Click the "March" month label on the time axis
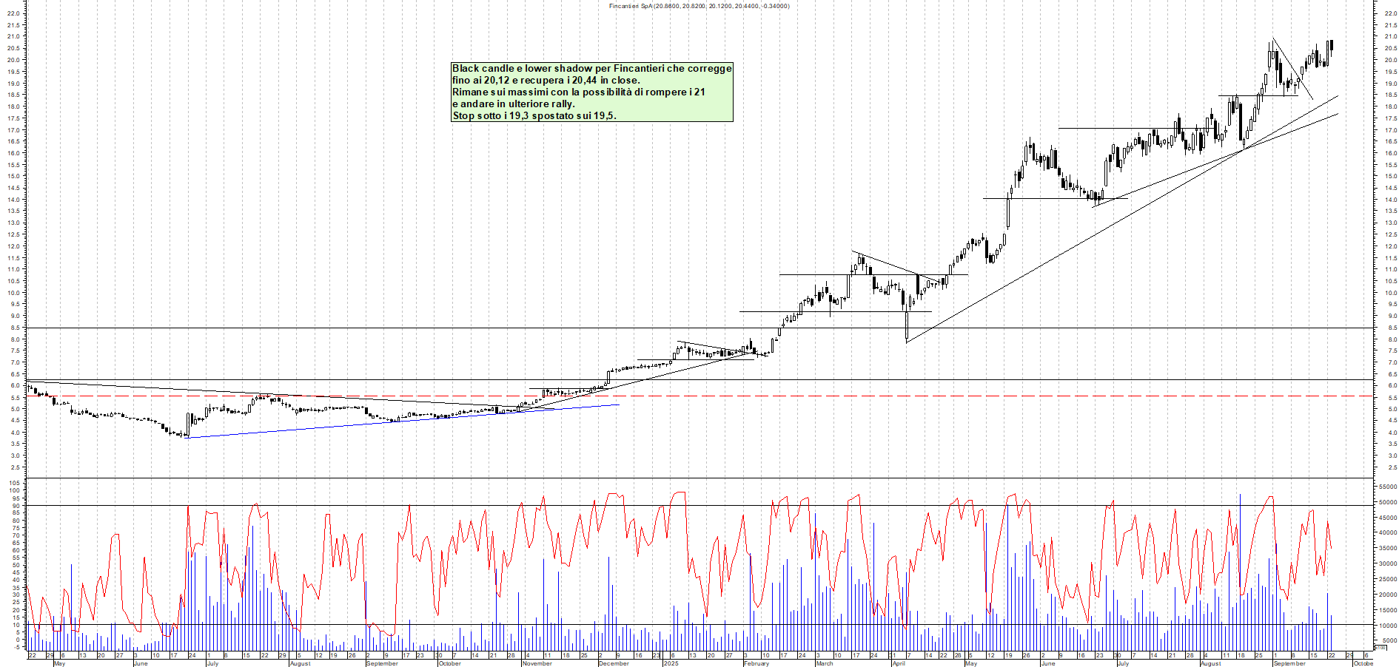 click(x=825, y=663)
